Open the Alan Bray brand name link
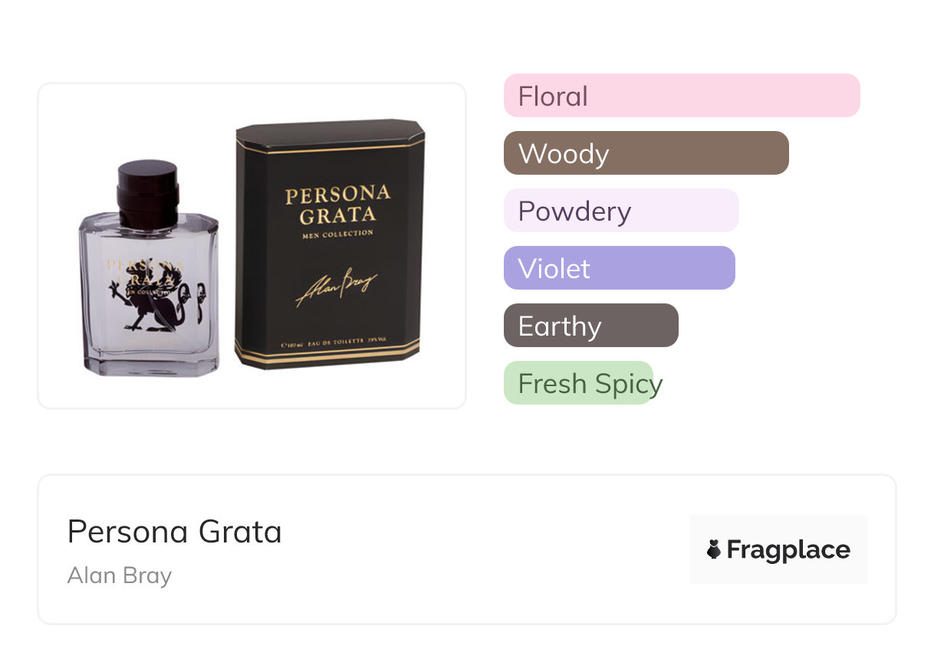 click(x=120, y=575)
